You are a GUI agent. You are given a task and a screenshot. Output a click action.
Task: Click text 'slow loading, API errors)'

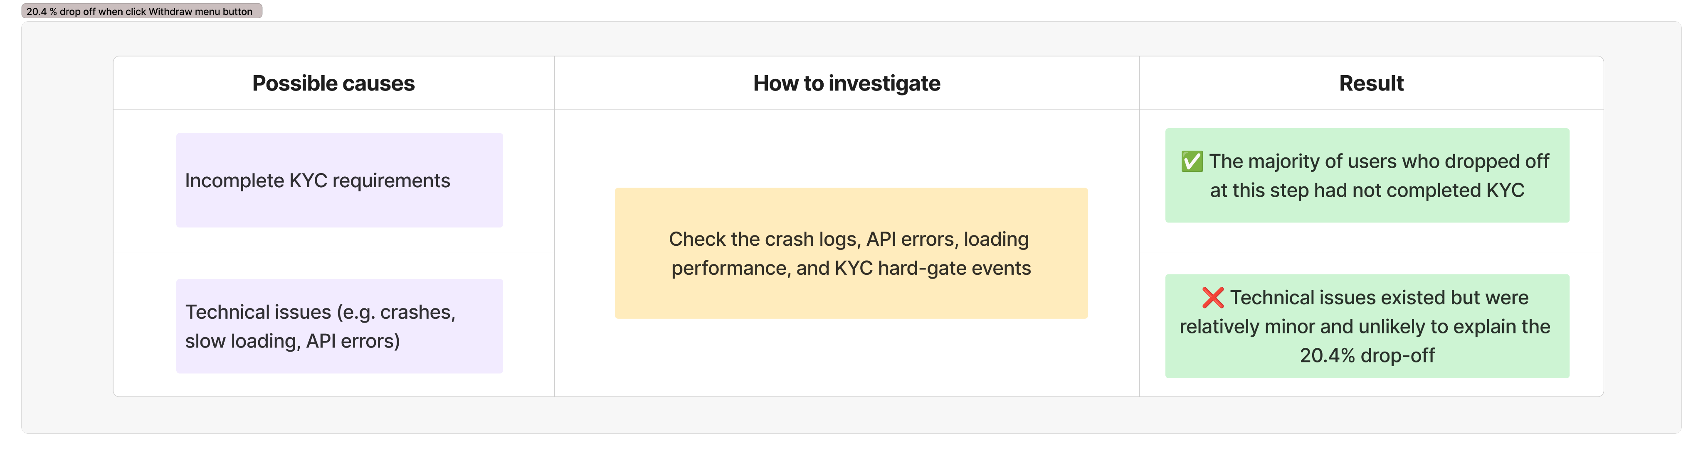coord(292,341)
